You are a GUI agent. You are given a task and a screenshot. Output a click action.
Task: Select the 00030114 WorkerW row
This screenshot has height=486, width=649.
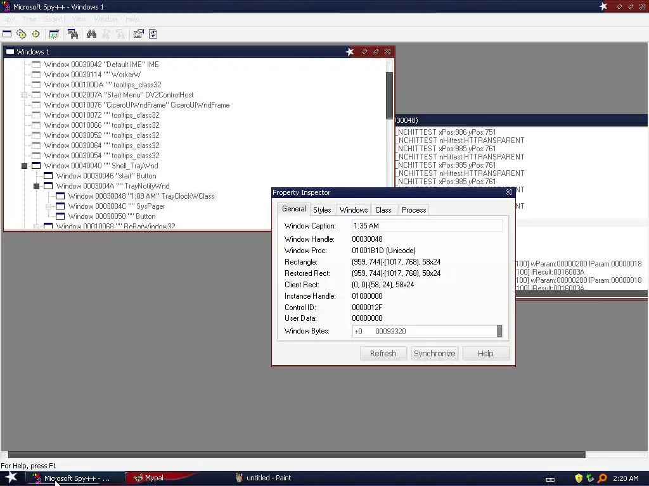tap(93, 75)
